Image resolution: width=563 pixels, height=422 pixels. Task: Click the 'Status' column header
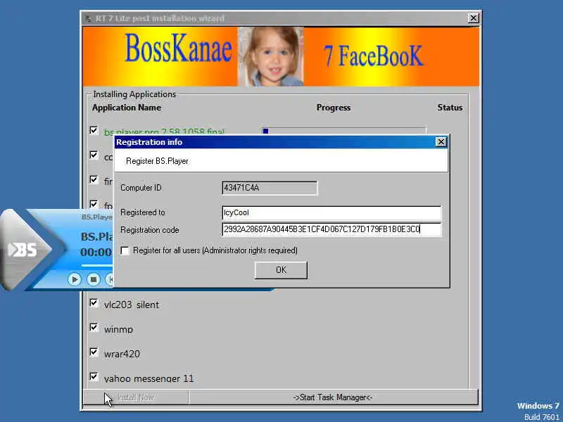point(450,108)
